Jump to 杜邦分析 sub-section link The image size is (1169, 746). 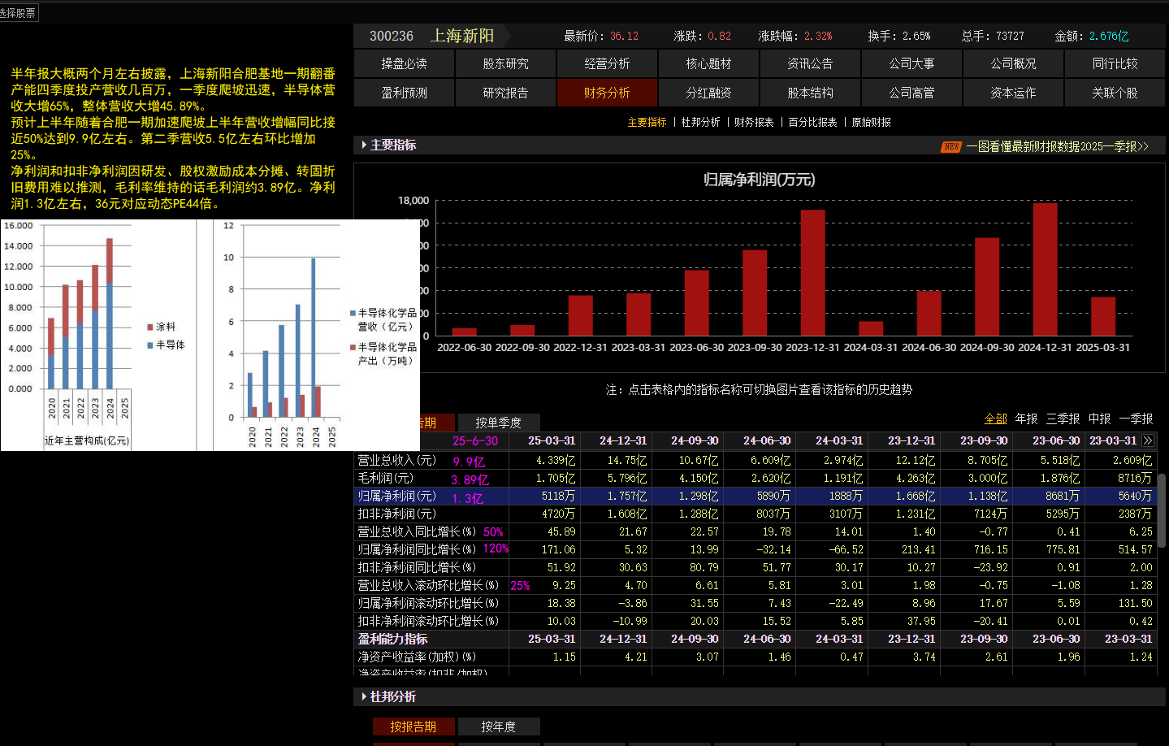click(700, 122)
